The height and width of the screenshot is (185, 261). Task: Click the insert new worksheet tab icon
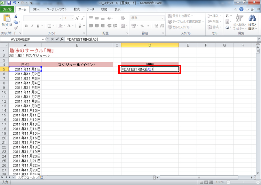pos(41,177)
